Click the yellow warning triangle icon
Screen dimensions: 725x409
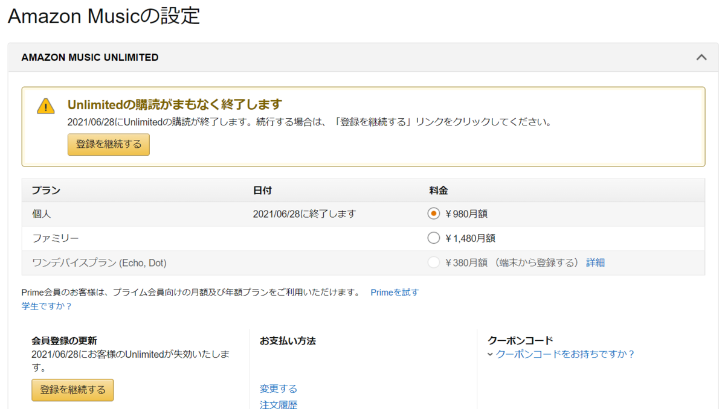(x=46, y=106)
